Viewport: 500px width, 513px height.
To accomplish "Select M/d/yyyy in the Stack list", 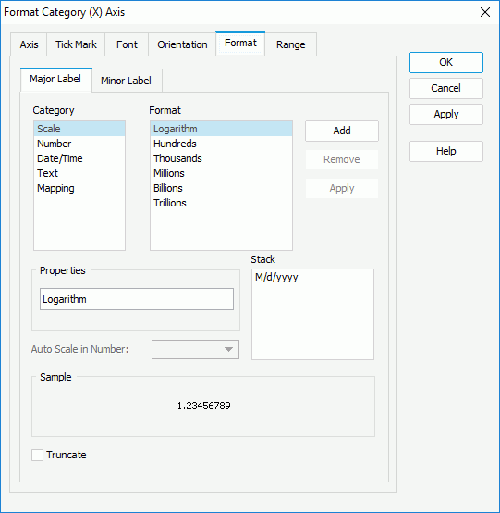I will click(x=312, y=278).
